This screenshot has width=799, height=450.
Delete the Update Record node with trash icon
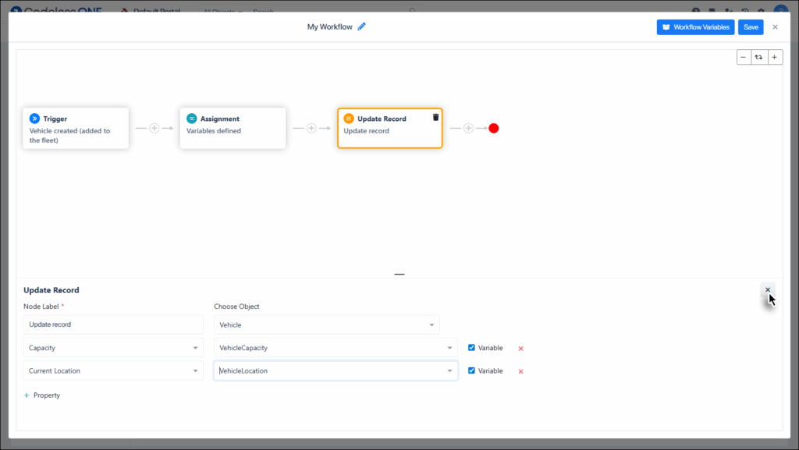coord(435,117)
